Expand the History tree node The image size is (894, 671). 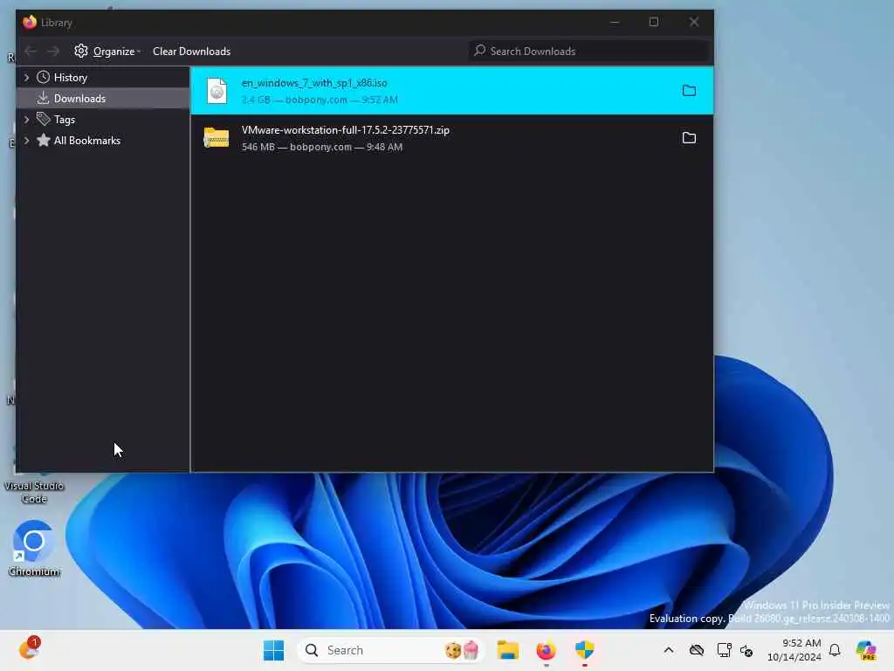tap(26, 77)
